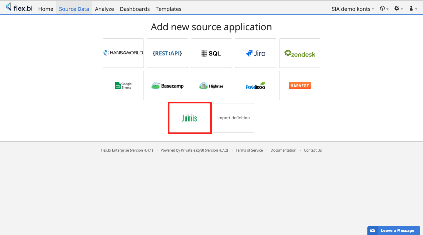Pick the Basecamp Classic source tile
The width and height of the screenshot is (423, 235).
[x=167, y=85]
